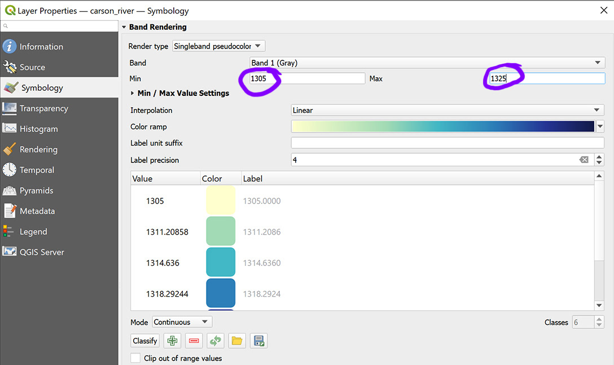614x365 pixels.
Task: Click the Classes number field
Action: click(584, 322)
